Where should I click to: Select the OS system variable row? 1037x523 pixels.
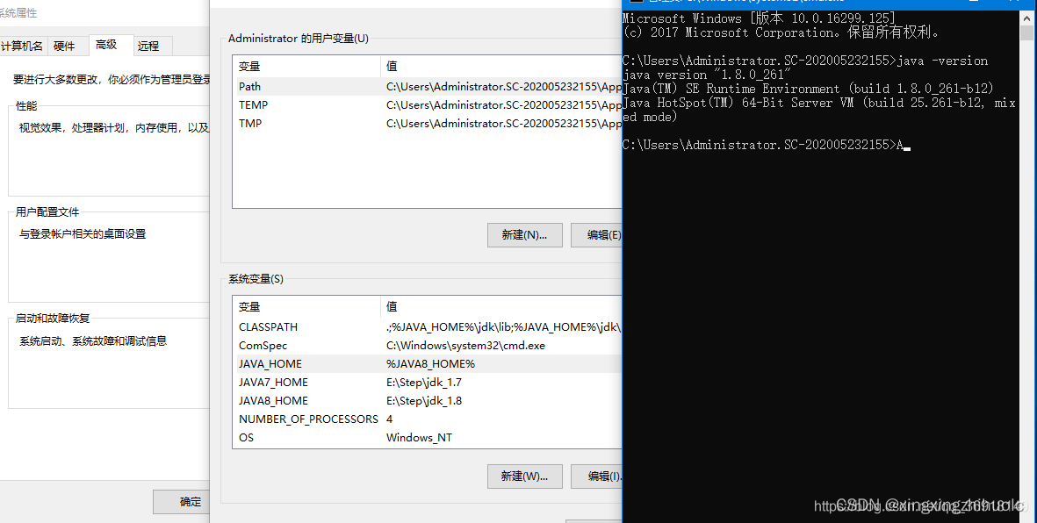point(428,438)
